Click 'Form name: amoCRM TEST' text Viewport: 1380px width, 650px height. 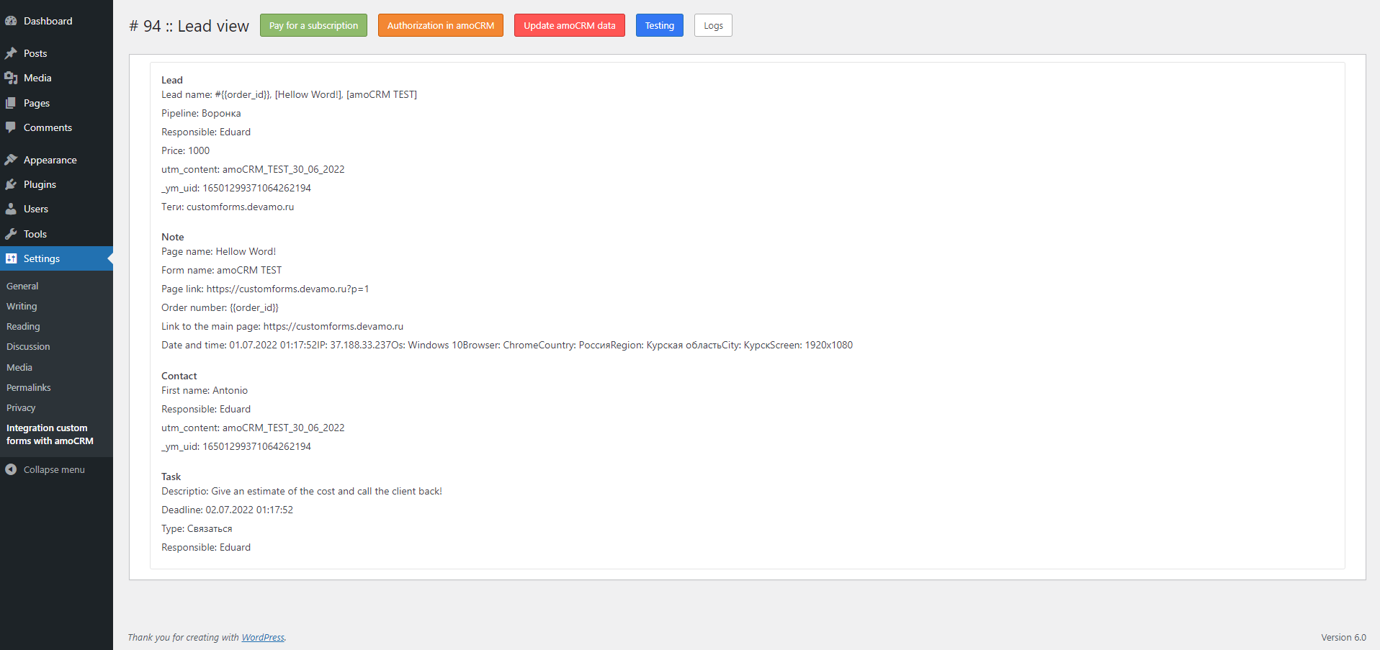[x=221, y=270]
